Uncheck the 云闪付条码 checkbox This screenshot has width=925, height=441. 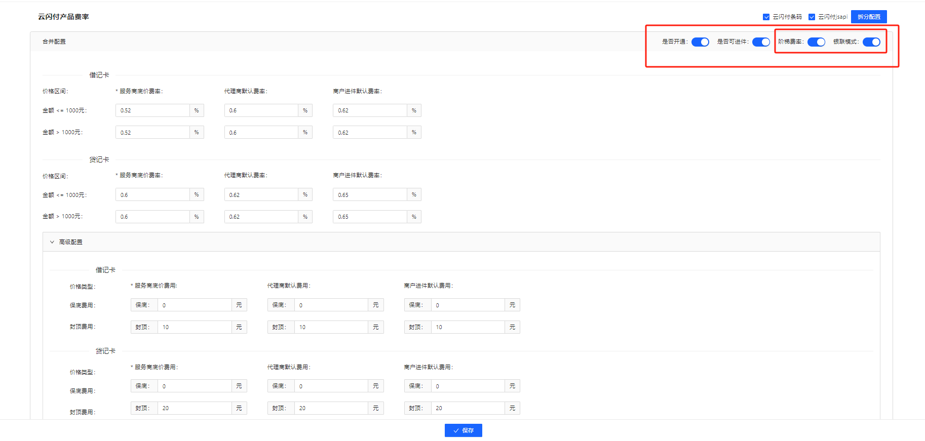pyautogui.click(x=766, y=17)
